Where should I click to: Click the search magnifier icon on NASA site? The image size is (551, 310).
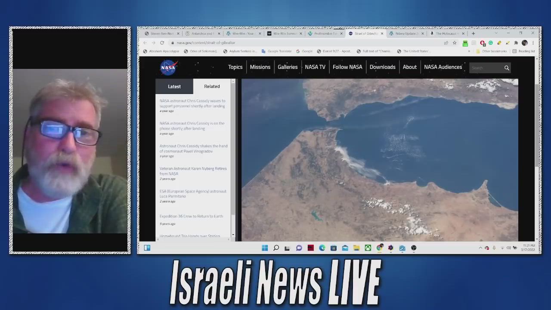(507, 68)
